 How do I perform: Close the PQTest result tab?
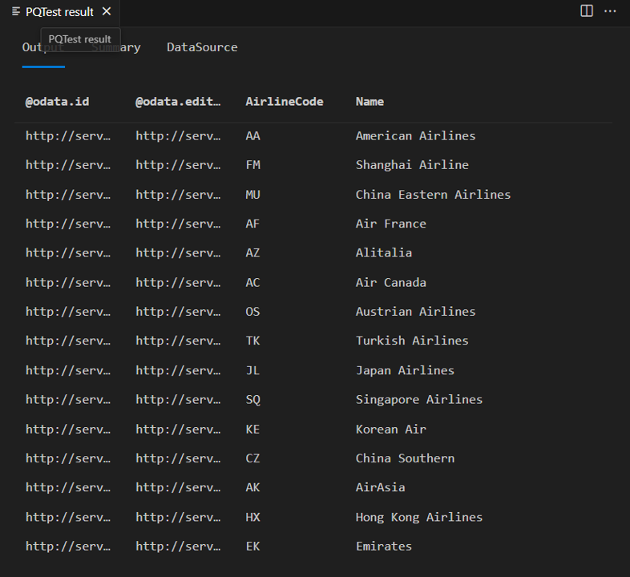click(107, 11)
